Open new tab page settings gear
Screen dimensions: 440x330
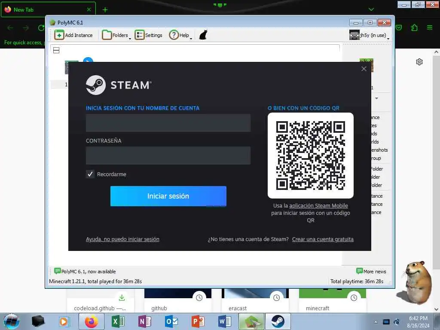(419, 62)
